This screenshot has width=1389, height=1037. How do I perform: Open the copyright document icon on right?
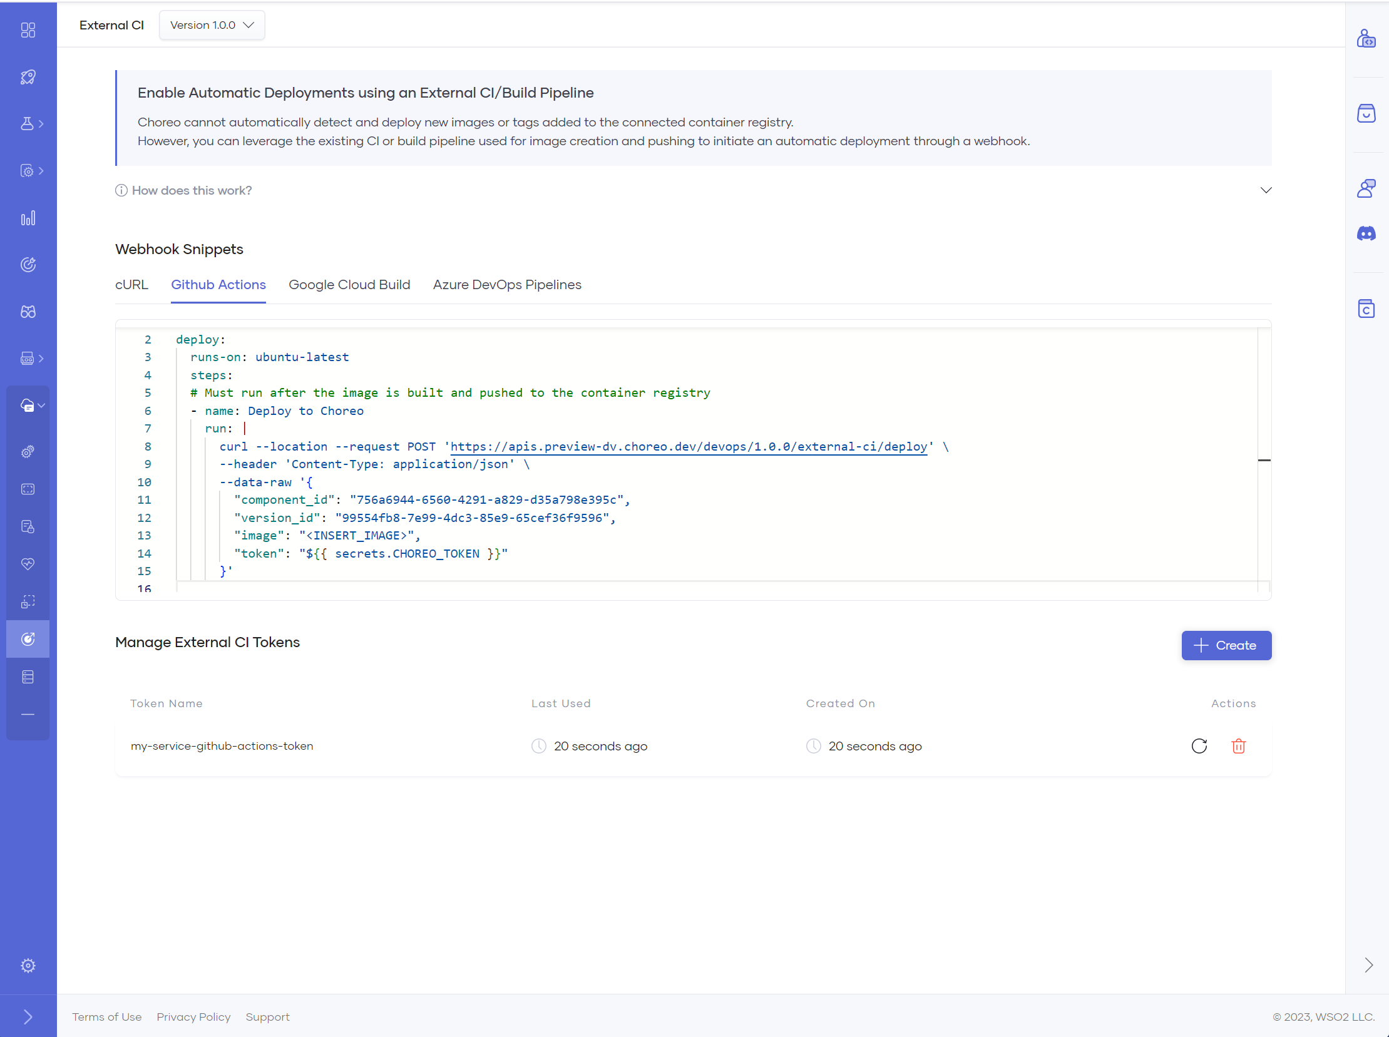click(1366, 308)
